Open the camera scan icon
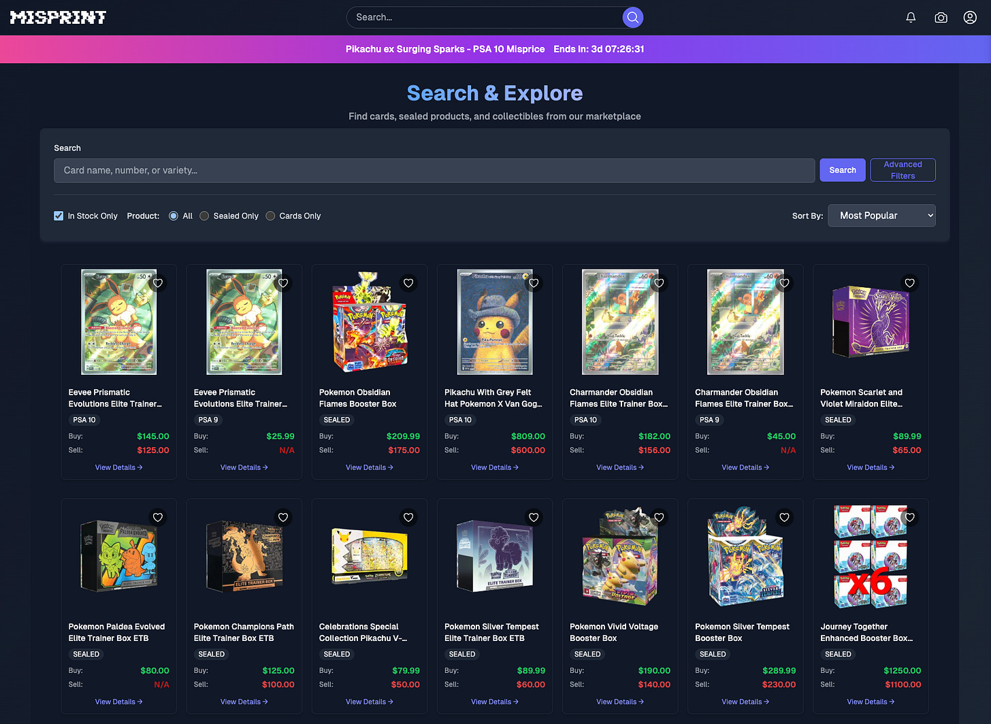 tap(941, 18)
